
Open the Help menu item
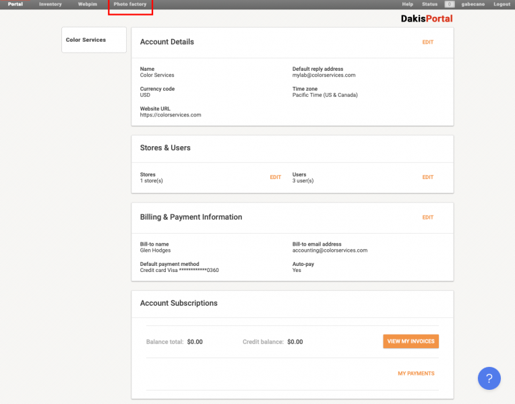click(407, 5)
